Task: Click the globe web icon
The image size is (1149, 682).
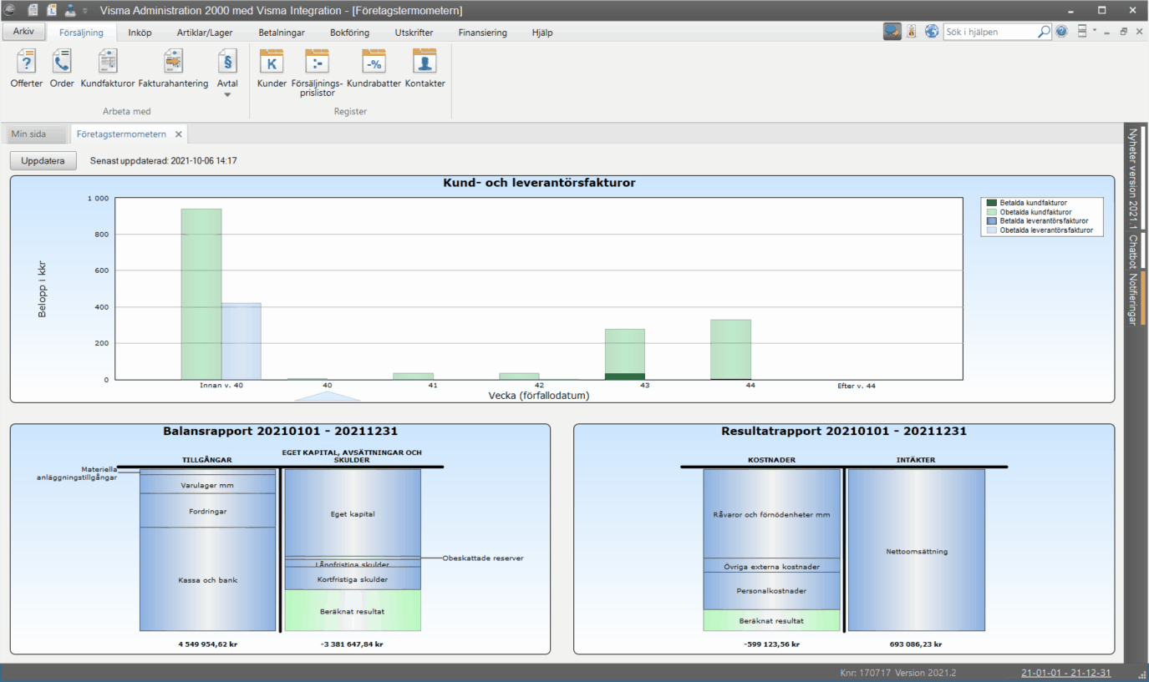Action: 932,32
